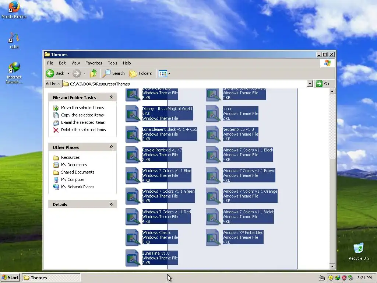The height and width of the screenshot is (283, 377).
Task: Select Luna Element Black v5.1 theme icon
Action: pos(133,134)
